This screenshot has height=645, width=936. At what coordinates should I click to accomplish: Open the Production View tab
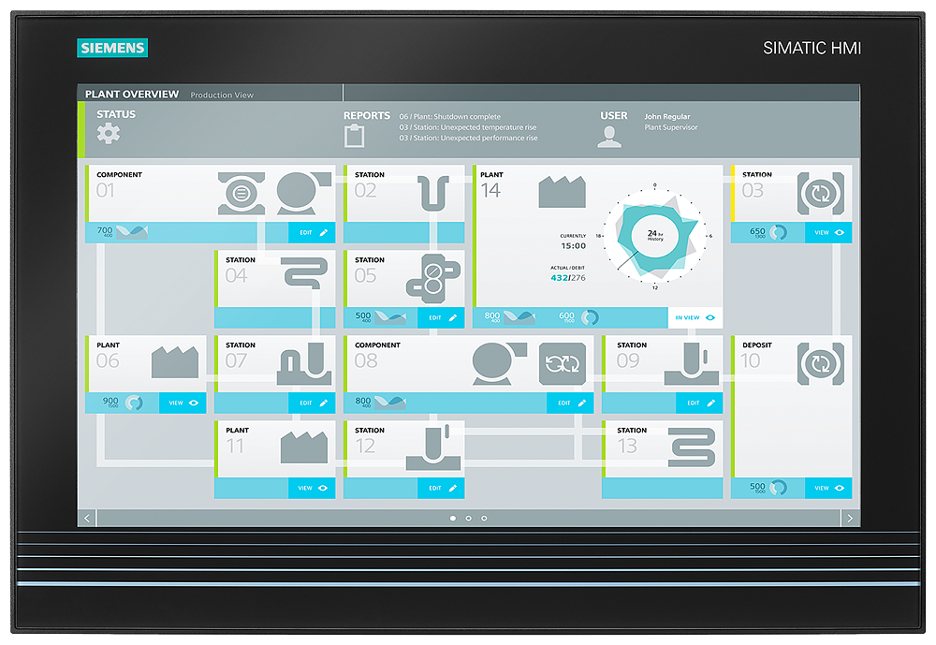(x=222, y=95)
